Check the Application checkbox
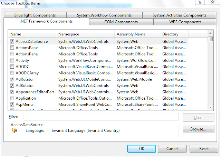The height and width of the screenshot is (157, 221). 12,98
